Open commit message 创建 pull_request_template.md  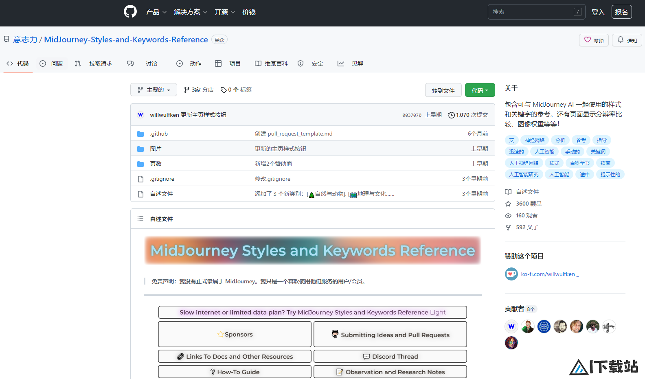(294, 134)
